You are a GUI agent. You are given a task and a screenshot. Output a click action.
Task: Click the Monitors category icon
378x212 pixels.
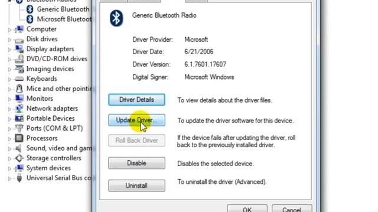[19, 98]
